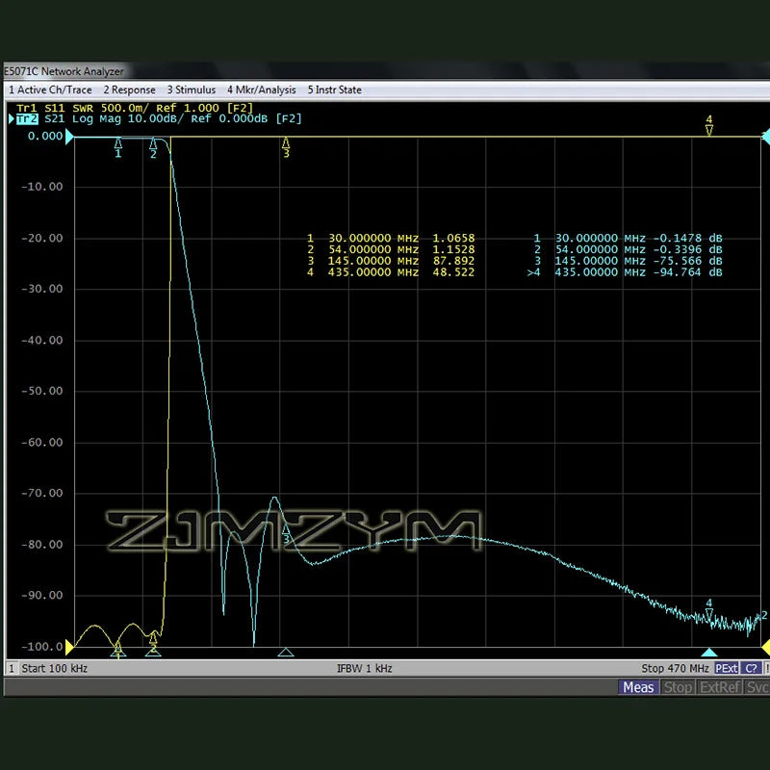Click the active trace arrow beside Tr2
This screenshot has height=770, width=770.
[12, 118]
